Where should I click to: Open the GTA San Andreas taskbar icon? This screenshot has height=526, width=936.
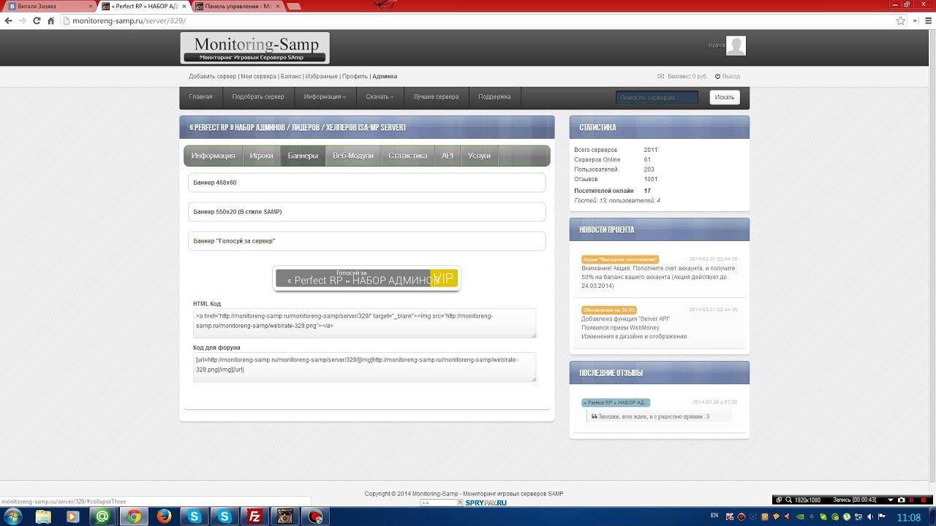[285, 517]
